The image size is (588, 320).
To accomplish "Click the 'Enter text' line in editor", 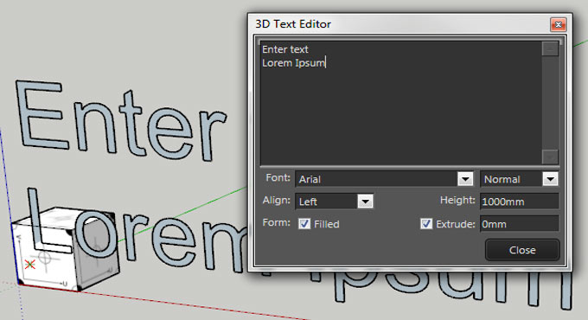I will 285,49.
